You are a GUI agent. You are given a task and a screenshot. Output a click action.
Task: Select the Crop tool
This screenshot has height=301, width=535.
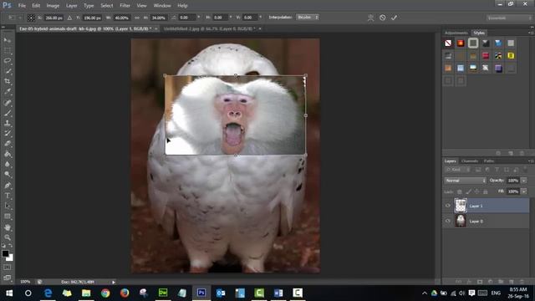[x=8, y=81]
